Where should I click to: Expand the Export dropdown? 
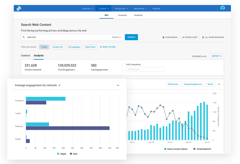click(x=217, y=56)
